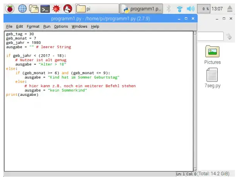The width and height of the screenshot is (240, 179).
Task: Click the file manager path input field
Action: click(x=210, y=36)
